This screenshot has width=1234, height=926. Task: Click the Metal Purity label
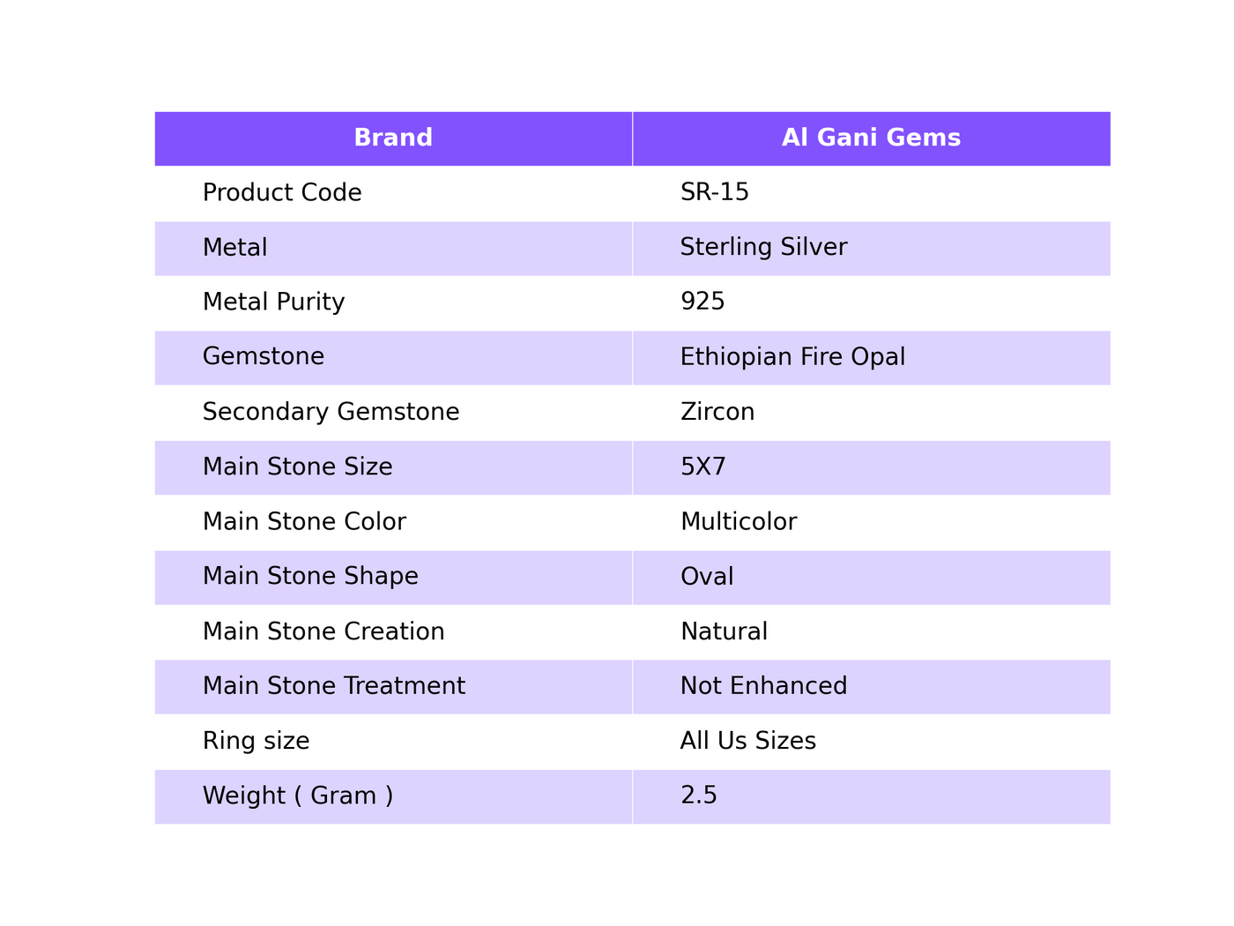coord(273,302)
